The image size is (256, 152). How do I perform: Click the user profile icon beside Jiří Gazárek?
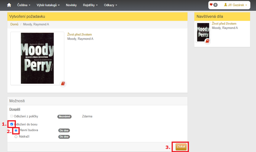coord(226,5)
